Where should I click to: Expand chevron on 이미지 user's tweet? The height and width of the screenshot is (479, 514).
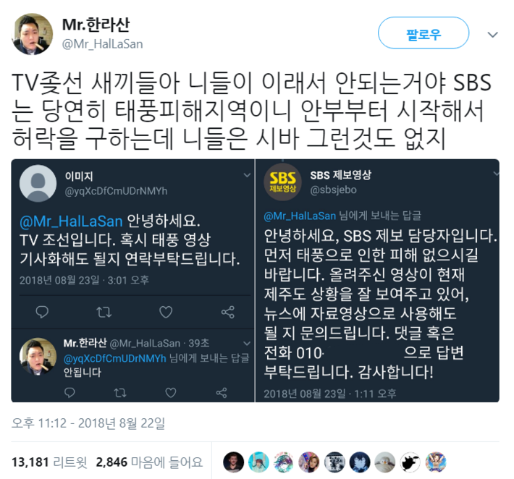[247, 175]
